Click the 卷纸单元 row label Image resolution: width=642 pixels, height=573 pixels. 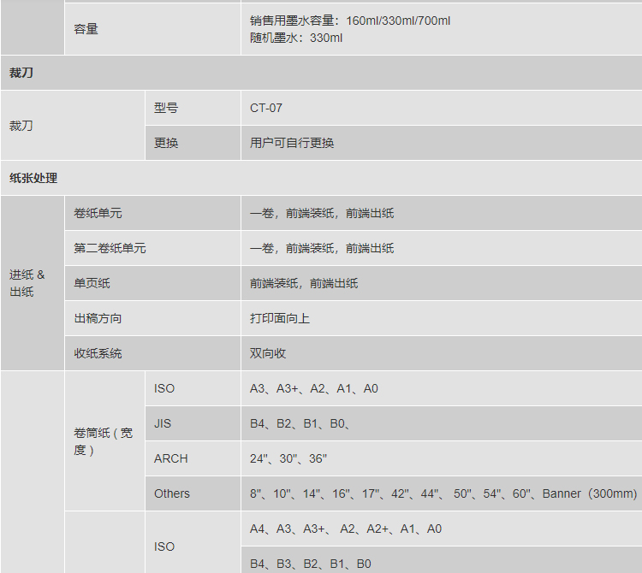tap(98, 213)
